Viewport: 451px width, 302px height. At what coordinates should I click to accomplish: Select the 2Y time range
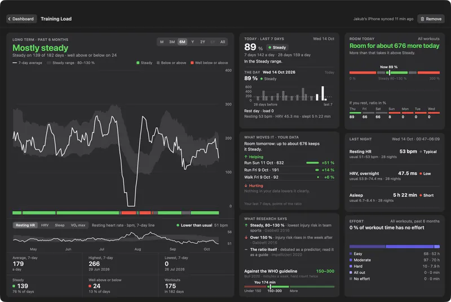pos(202,42)
